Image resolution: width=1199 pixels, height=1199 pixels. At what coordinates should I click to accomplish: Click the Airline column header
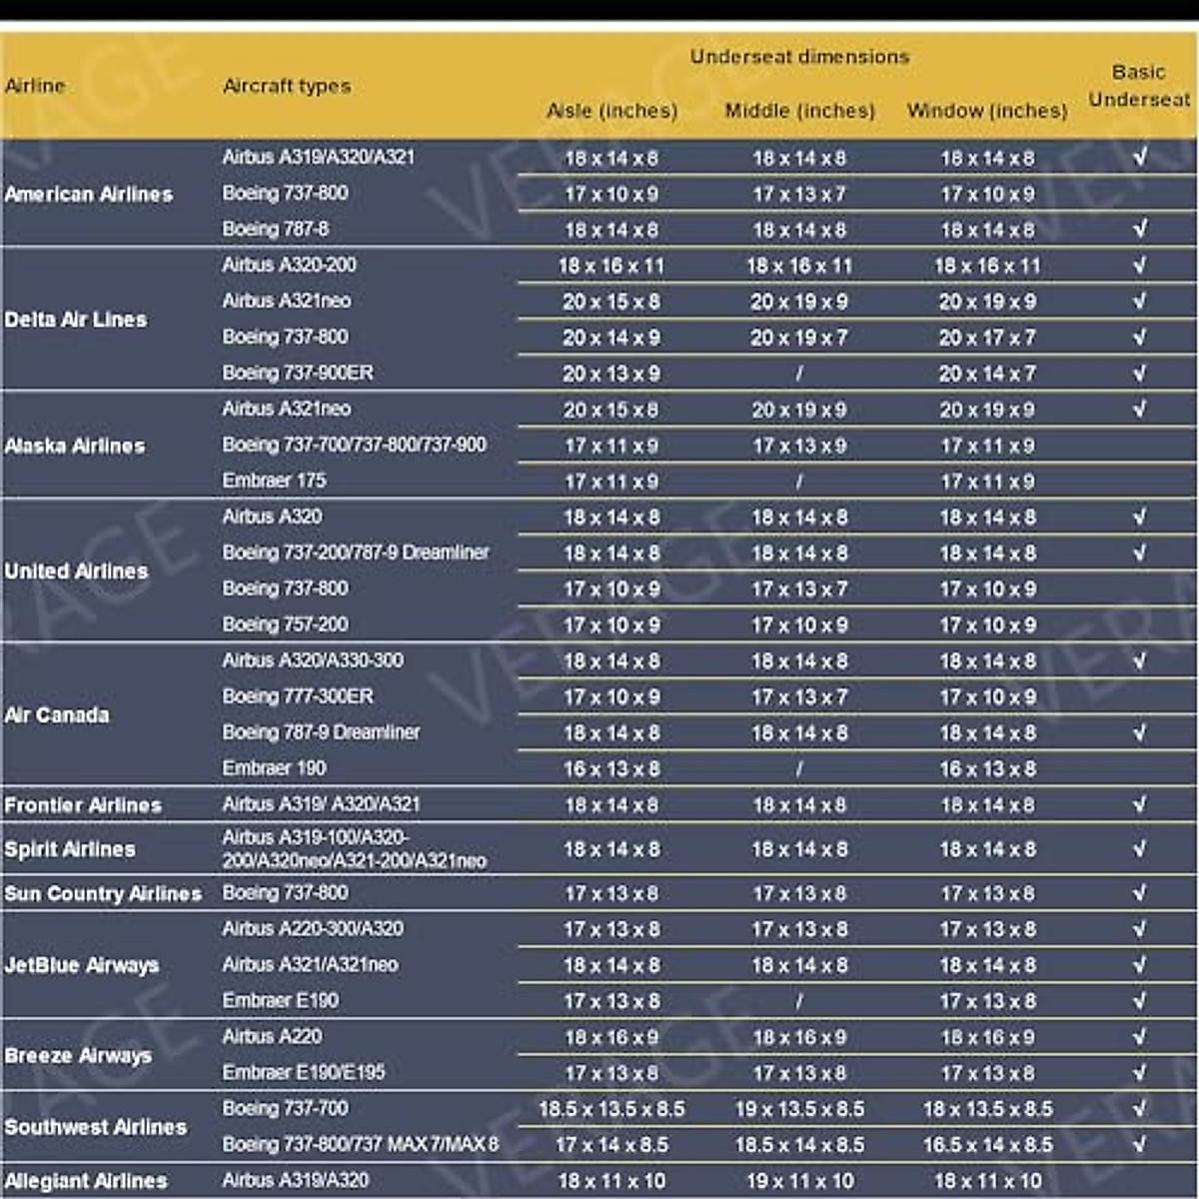click(35, 86)
